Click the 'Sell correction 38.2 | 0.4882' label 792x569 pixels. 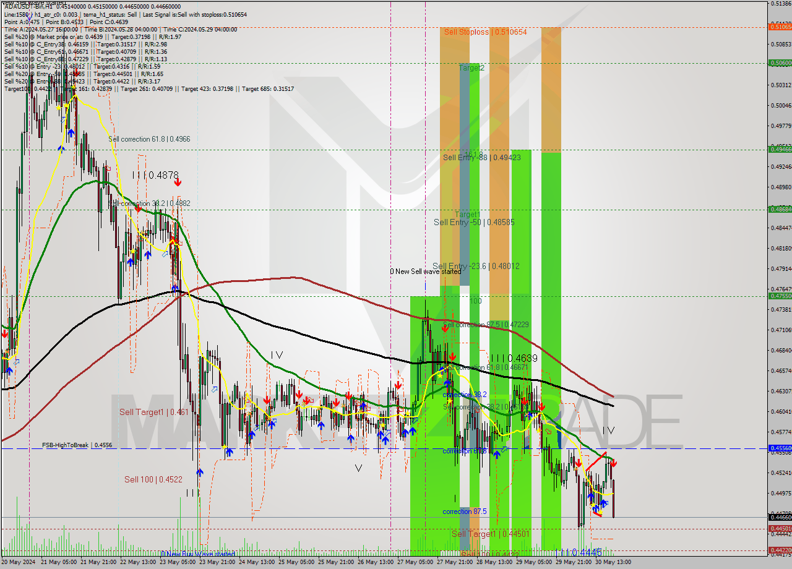pyautogui.click(x=149, y=203)
